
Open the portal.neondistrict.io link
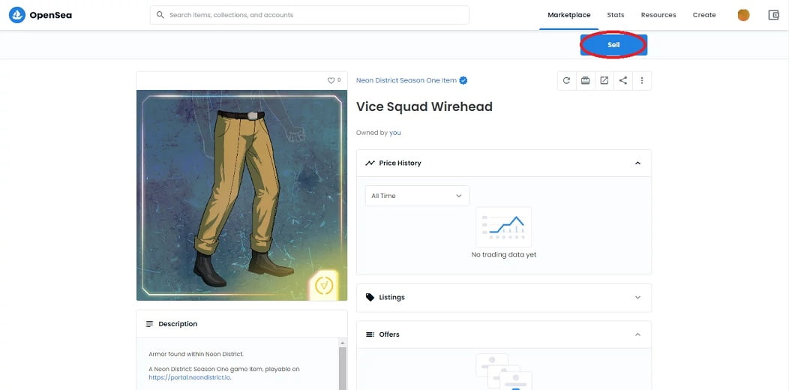(190, 377)
